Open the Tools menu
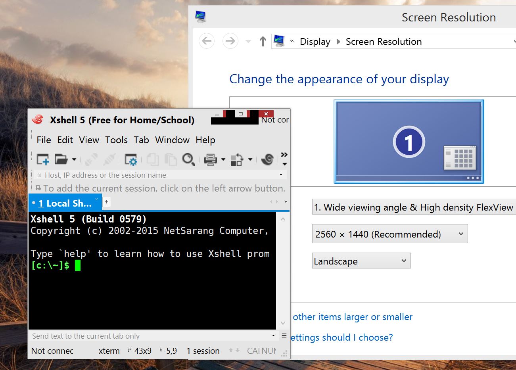516x370 pixels. pyautogui.click(x=116, y=140)
